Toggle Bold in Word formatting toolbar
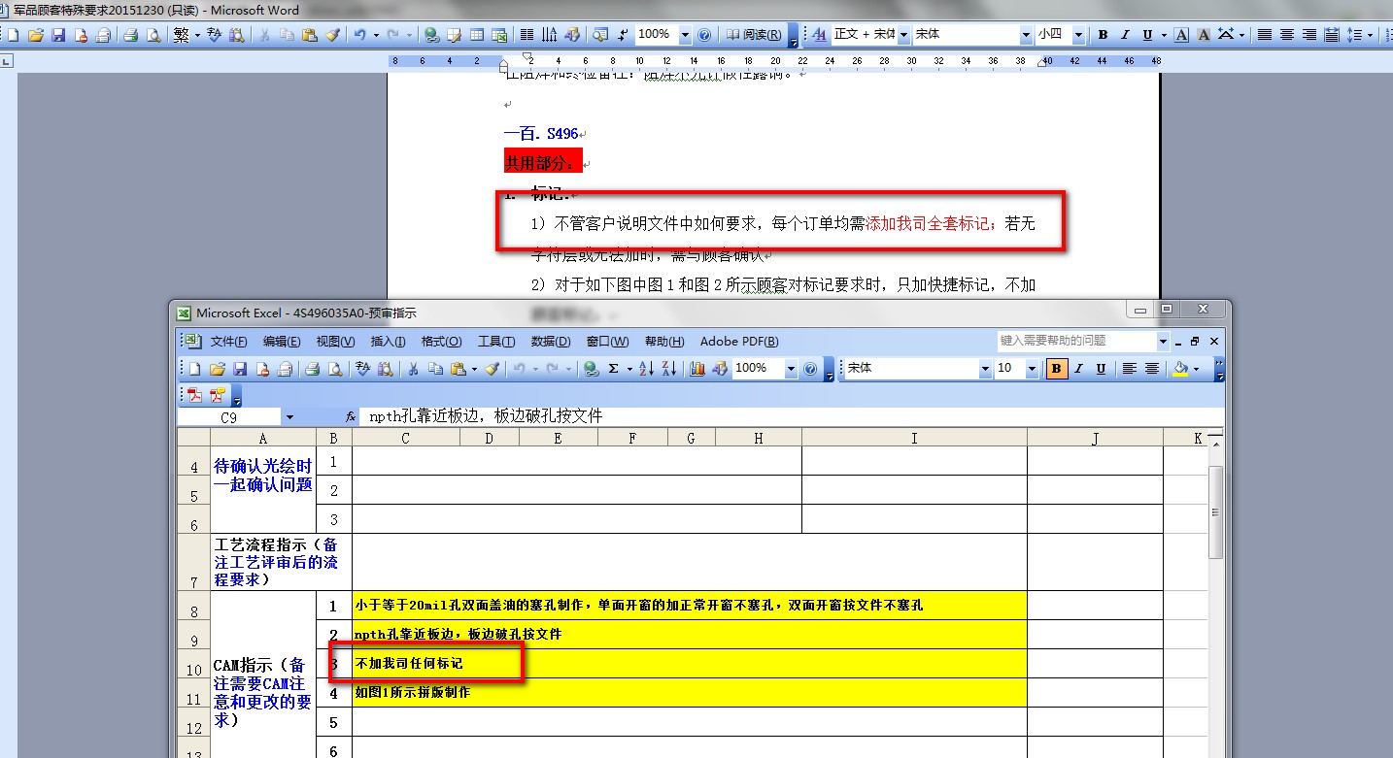The height and width of the screenshot is (758, 1393). point(1103,35)
